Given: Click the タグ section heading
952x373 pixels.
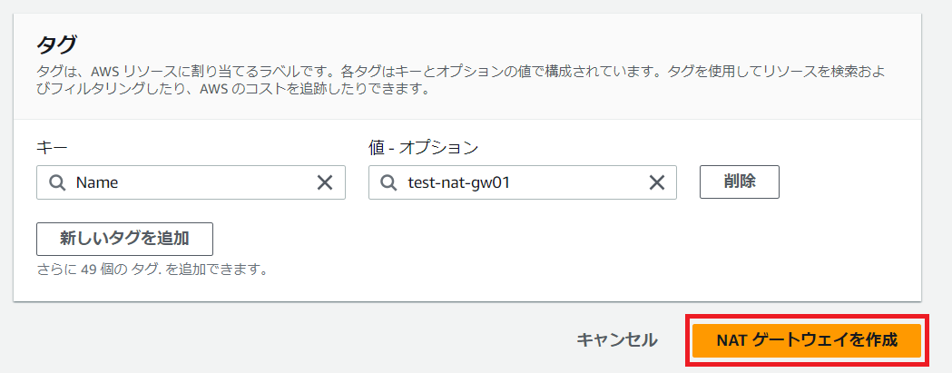Looking at the screenshot, I should coord(56,44).
